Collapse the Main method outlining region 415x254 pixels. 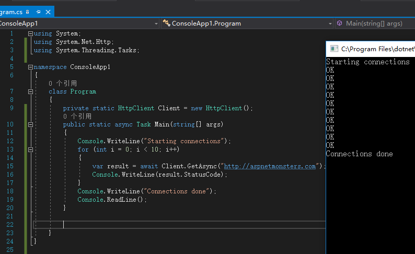30,125
